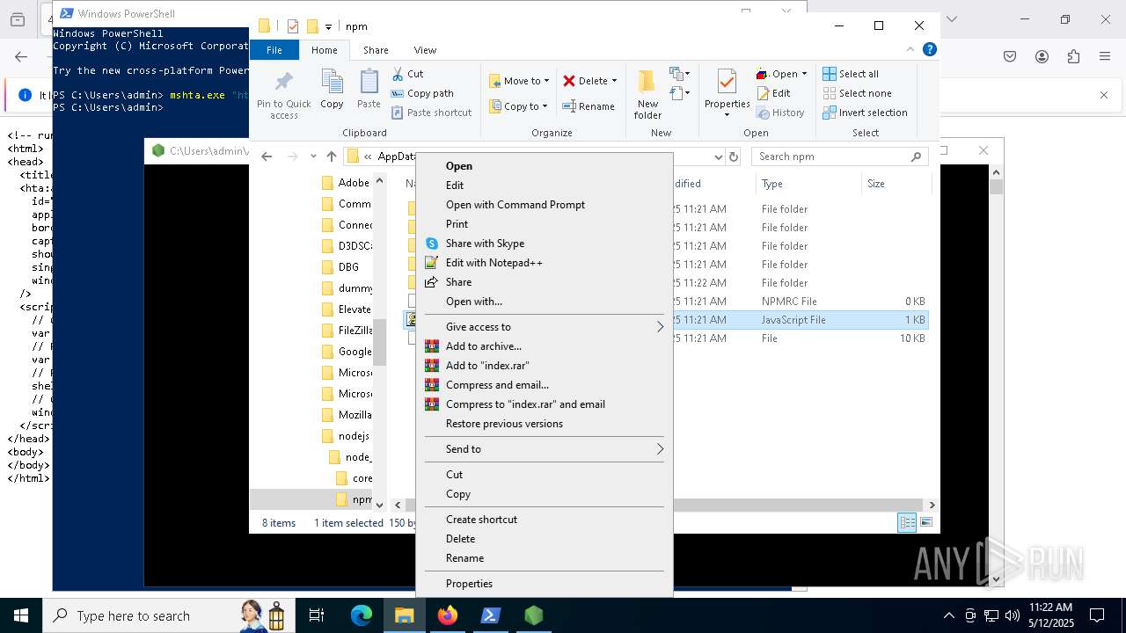Image resolution: width=1126 pixels, height=633 pixels.
Task: Expand the Send to submenu
Action: (544, 449)
